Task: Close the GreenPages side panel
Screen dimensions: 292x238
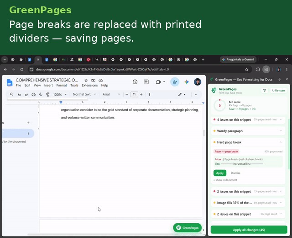Action: click(x=287, y=79)
